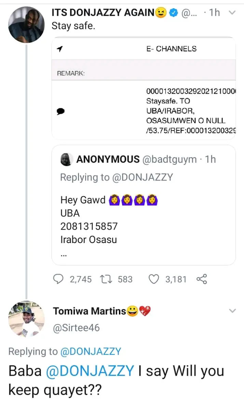Like the tweet with heart icon
Viewport: 244px width, 403px height.
tap(155, 279)
